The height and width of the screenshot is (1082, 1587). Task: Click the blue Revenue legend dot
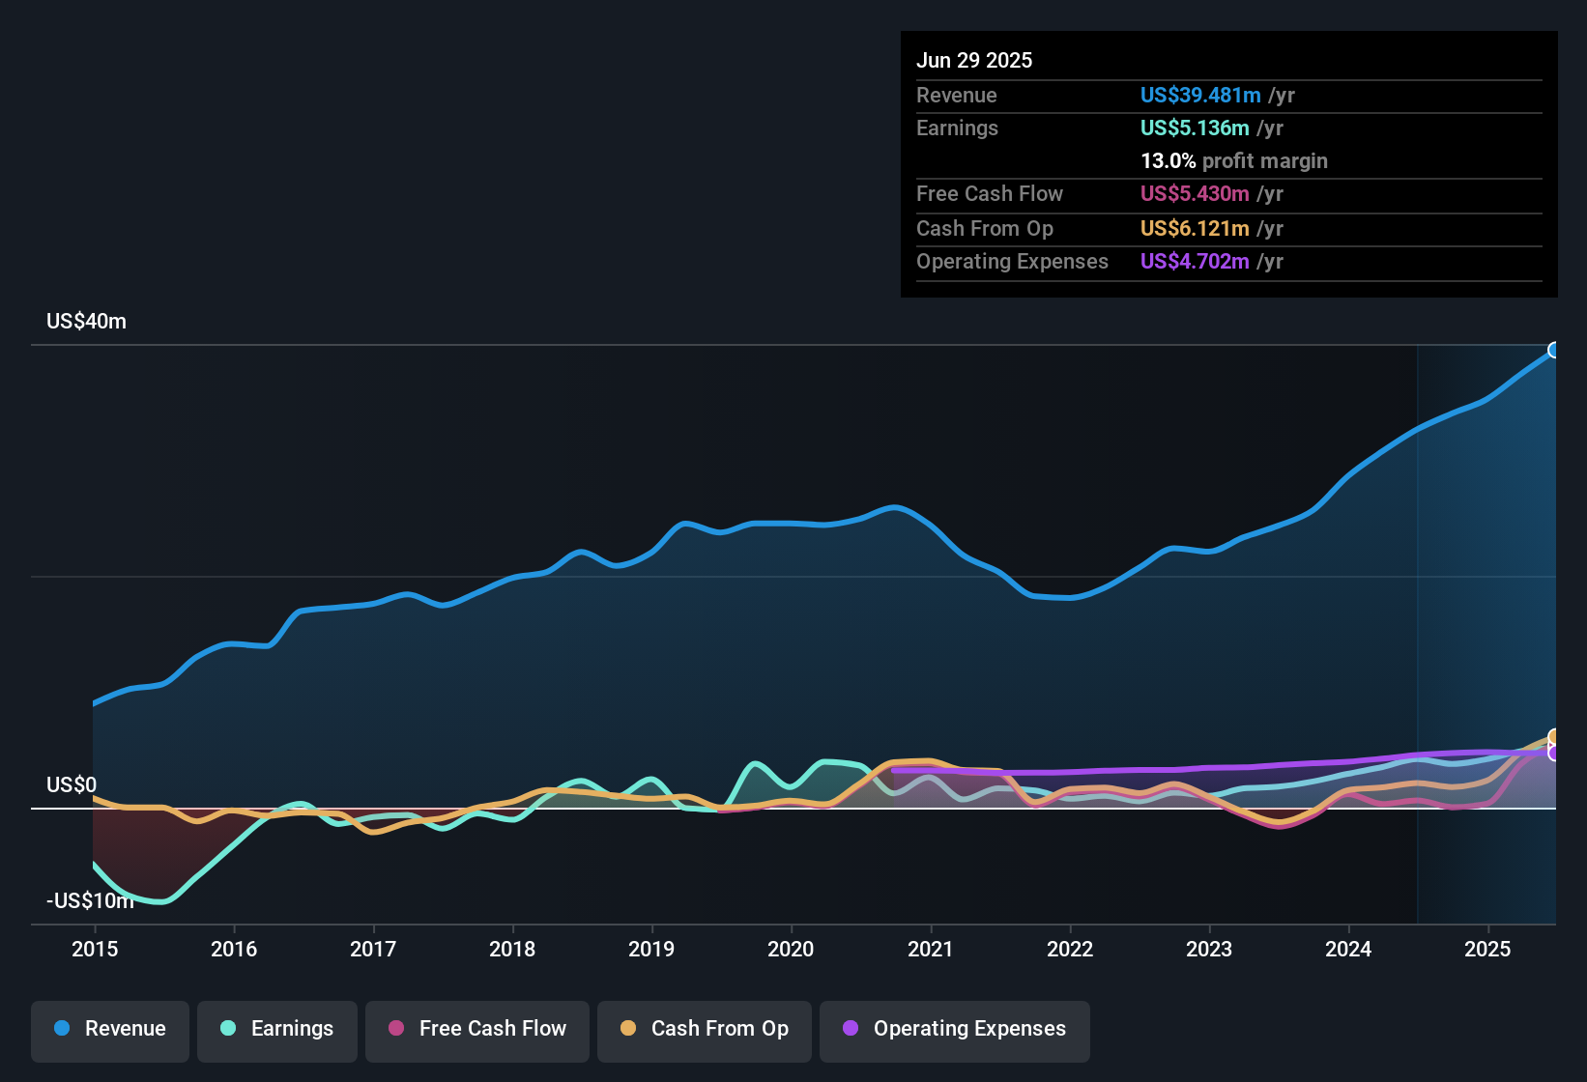[x=62, y=1028]
